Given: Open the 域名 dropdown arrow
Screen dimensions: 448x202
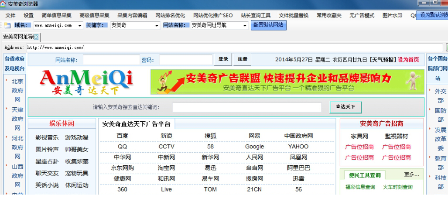Looking at the screenshot, I should point(80,25).
